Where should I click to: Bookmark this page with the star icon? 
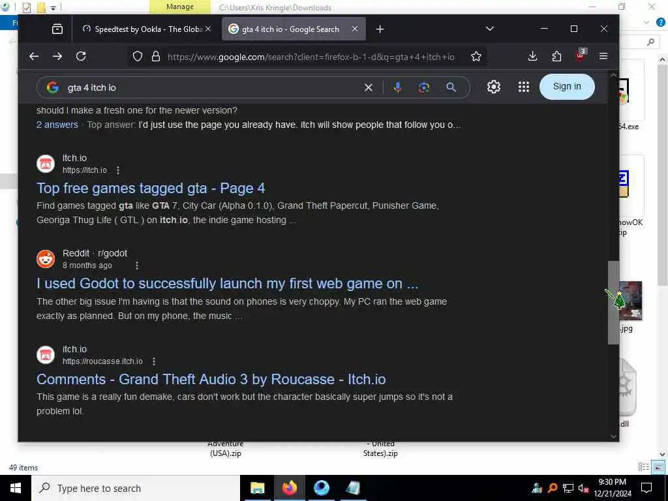[x=476, y=56]
